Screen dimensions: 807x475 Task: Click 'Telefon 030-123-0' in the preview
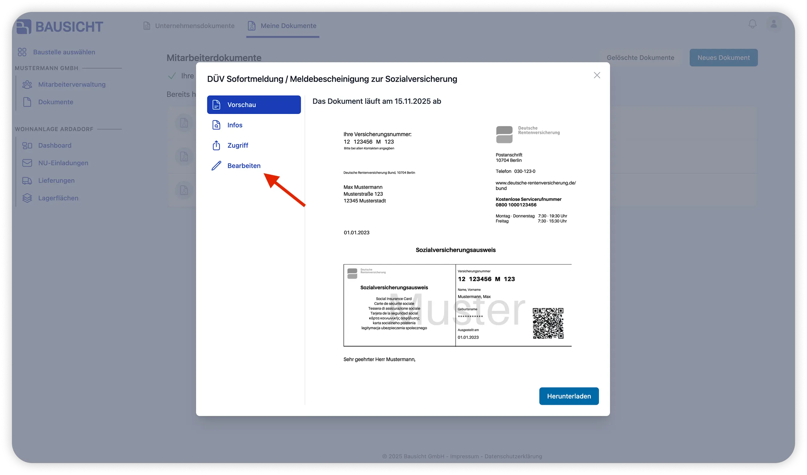(515, 171)
